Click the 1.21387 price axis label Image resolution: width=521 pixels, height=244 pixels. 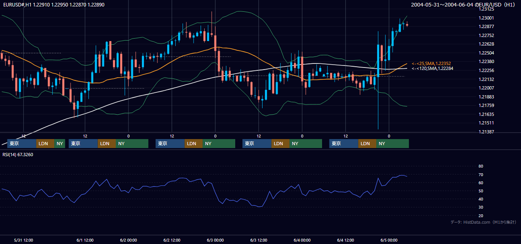pos(486,132)
